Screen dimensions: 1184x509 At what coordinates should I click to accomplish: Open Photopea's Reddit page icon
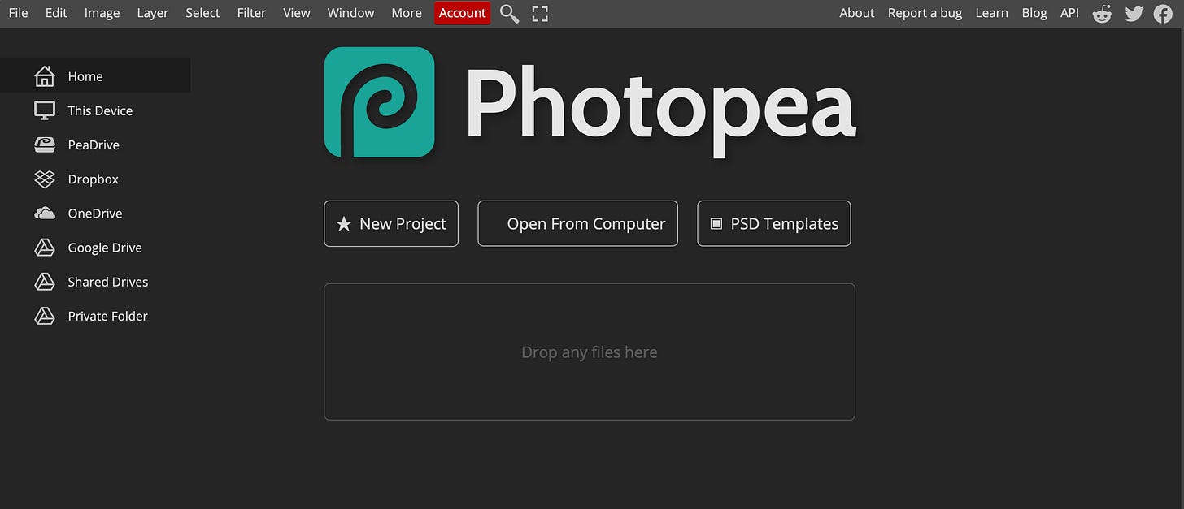tap(1102, 13)
